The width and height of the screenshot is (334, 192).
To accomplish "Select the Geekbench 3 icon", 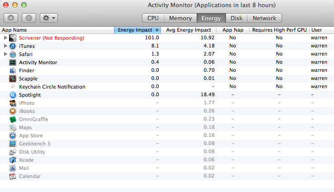I will click(x=13, y=144).
